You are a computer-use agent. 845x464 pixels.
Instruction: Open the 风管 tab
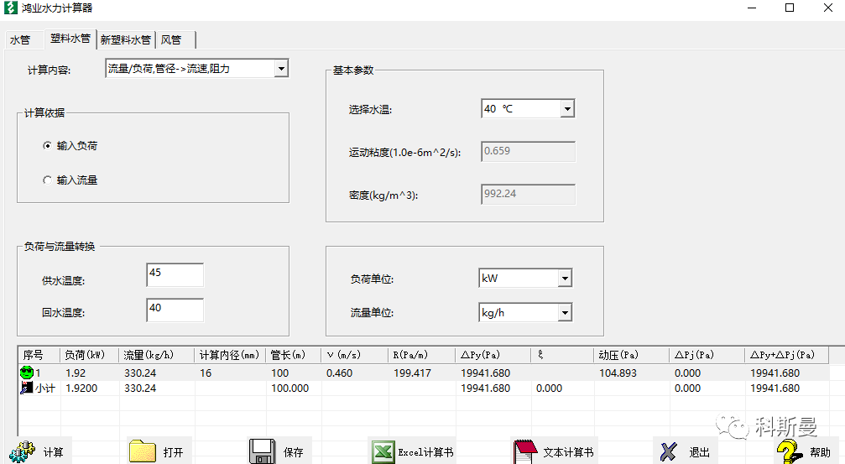172,39
